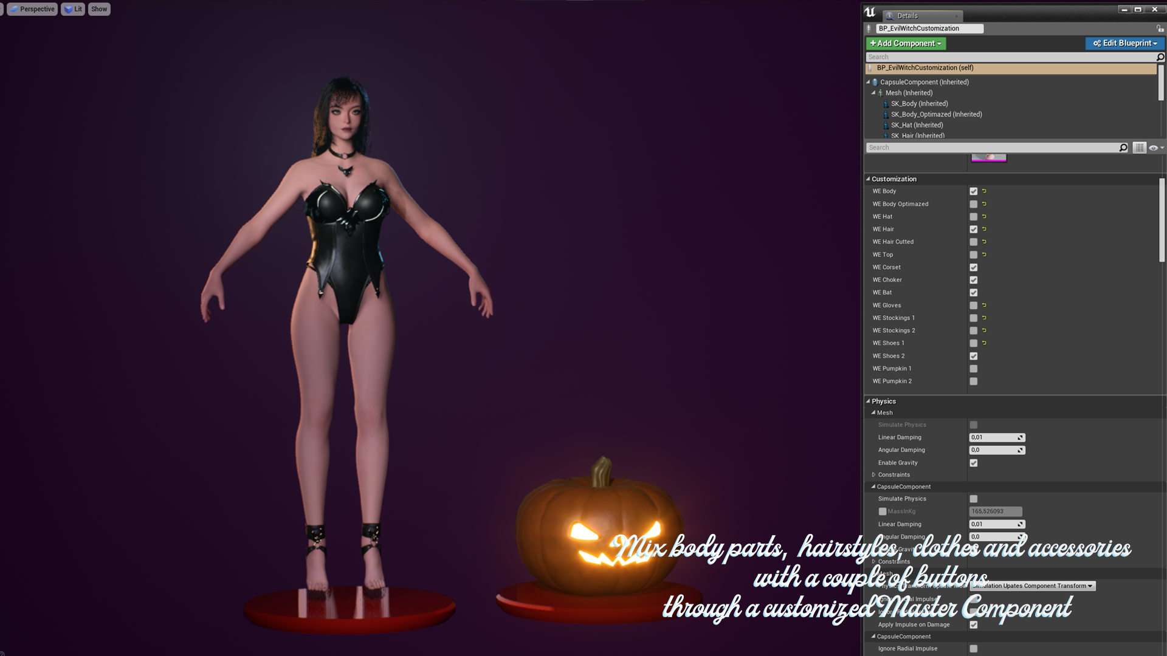Image resolution: width=1167 pixels, height=656 pixels.
Task: Select SK_Hat (Inherited) in component tree
Action: [x=917, y=125]
